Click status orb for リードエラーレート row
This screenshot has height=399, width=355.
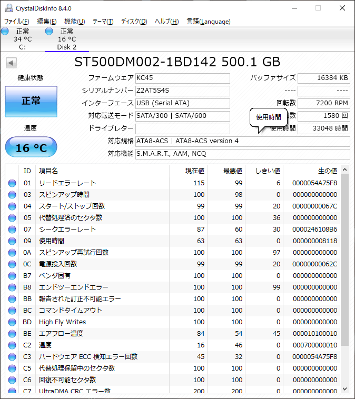(x=12, y=183)
